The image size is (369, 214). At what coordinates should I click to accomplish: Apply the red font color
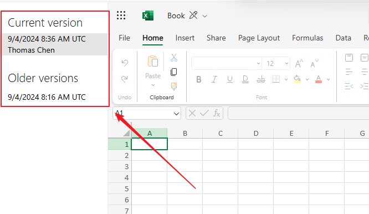tap(319, 79)
